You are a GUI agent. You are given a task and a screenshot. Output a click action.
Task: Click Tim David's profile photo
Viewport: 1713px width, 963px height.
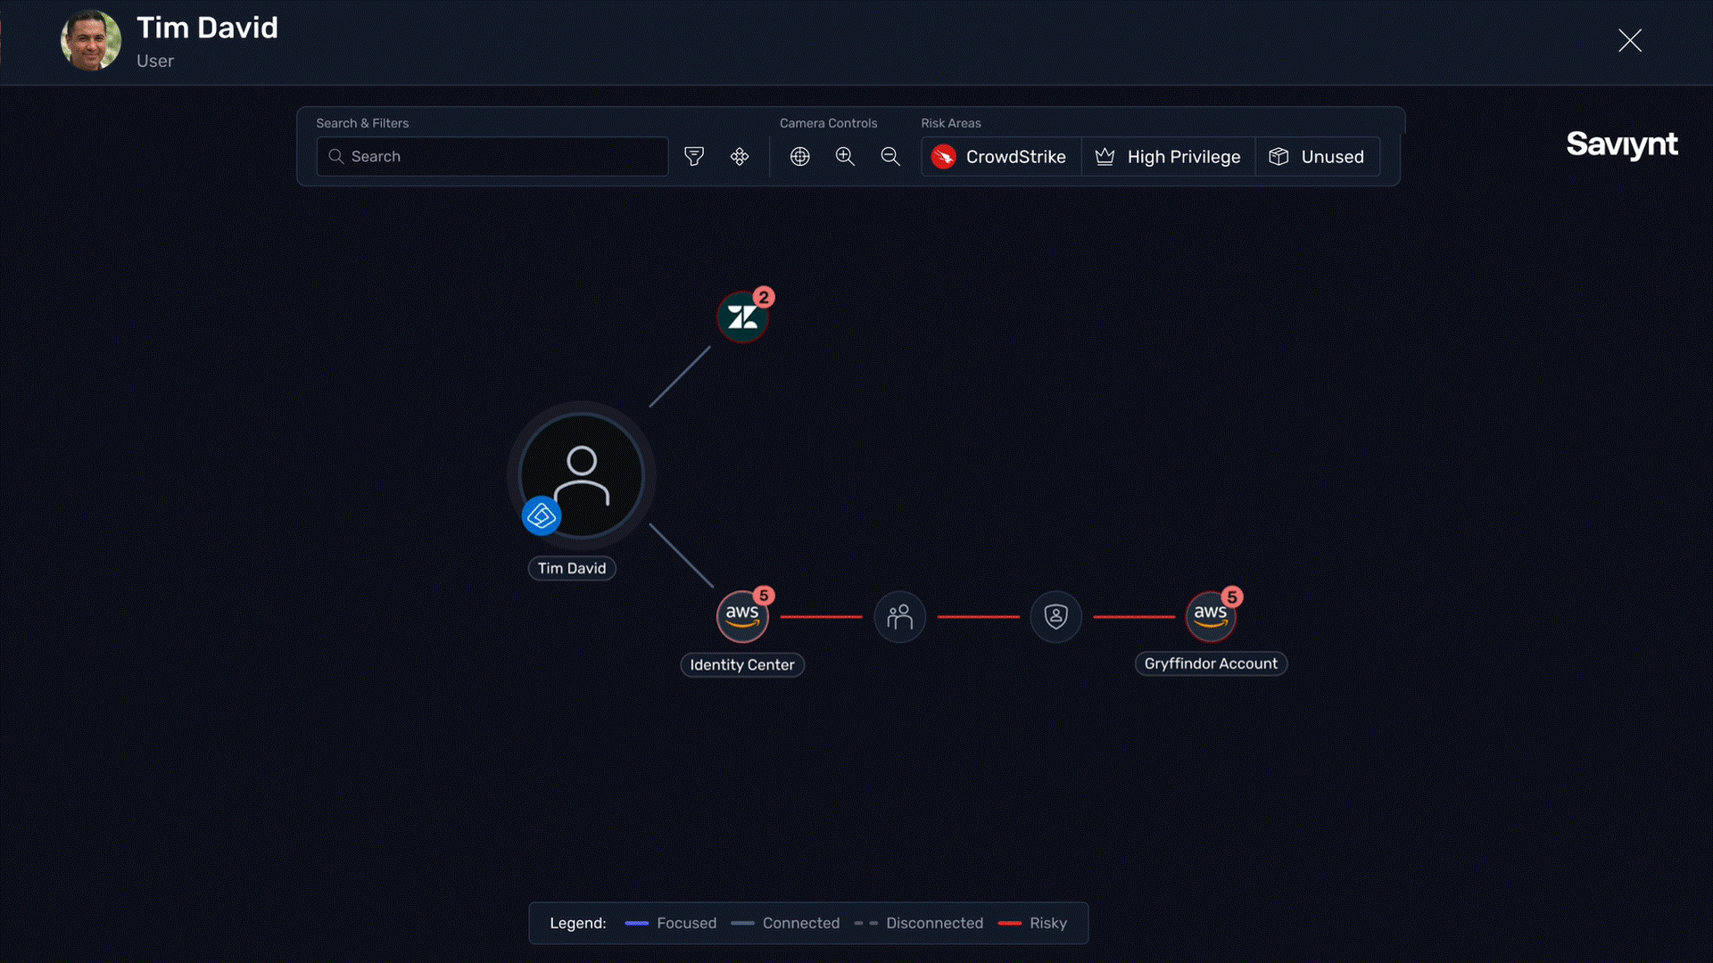tap(91, 41)
